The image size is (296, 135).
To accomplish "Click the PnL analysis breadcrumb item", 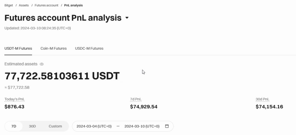I will (73, 5).
